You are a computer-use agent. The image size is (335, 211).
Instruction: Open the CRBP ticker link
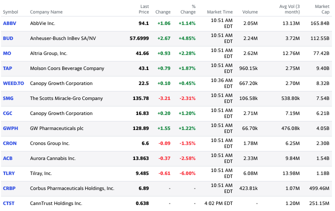coord(9,188)
